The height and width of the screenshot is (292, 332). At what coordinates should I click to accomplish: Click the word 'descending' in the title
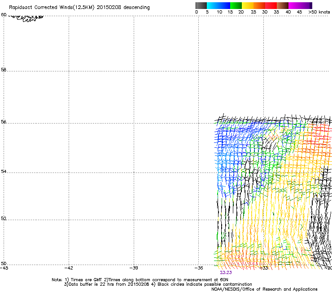pos(136,8)
